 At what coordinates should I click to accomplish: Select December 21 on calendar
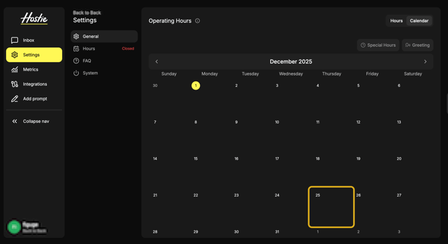point(155,195)
